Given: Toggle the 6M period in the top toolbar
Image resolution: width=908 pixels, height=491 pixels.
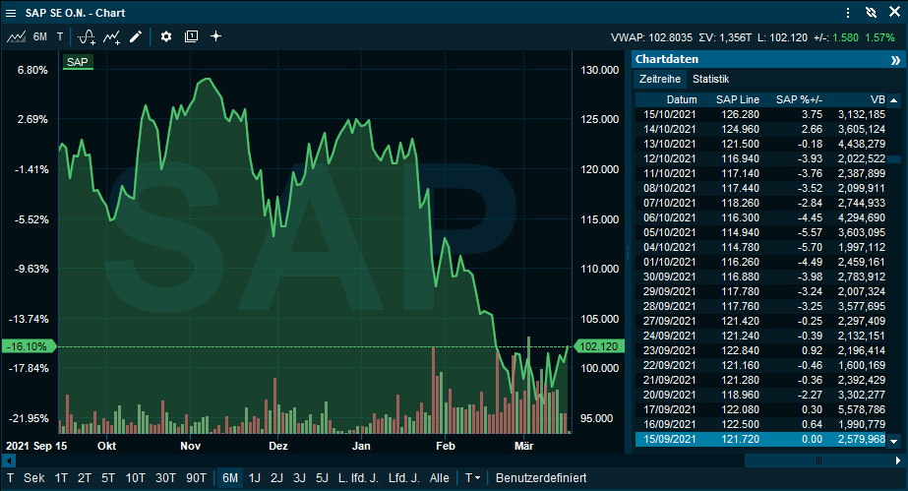Looking at the screenshot, I should (x=39, y=36).
